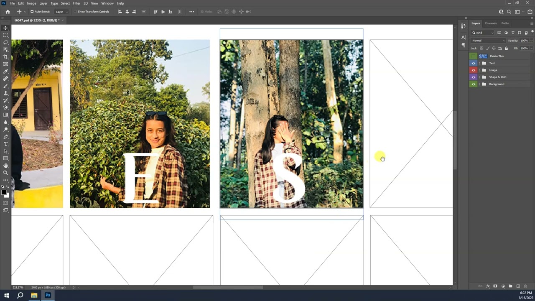Open the layer filter Kind dropdown
The image size is (535, 301).
[483, 33]
